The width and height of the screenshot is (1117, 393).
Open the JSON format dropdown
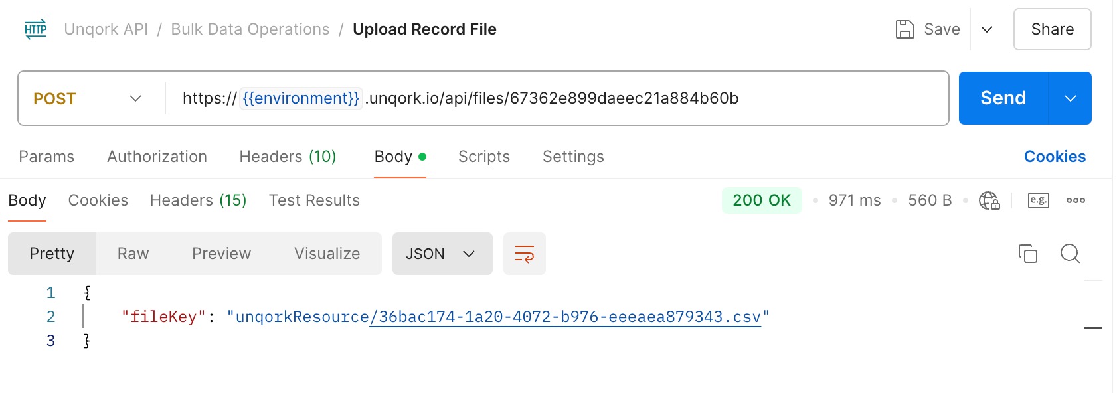[442, 254]
